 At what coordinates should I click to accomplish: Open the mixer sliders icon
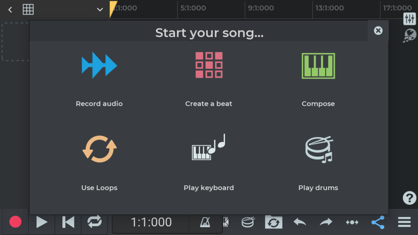coord(409,18)
